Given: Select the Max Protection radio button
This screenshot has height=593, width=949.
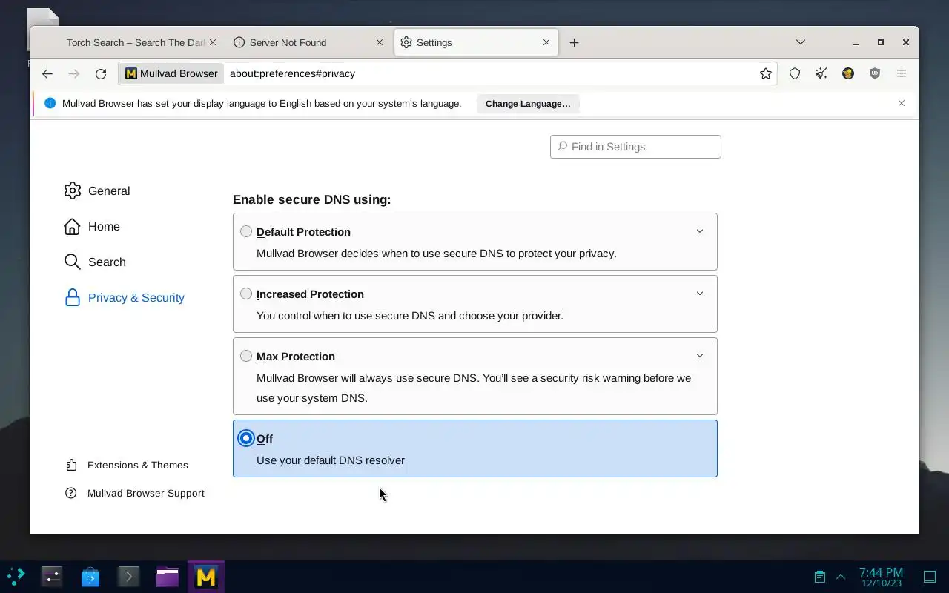Looking at the screenshot, I should 246,356.
